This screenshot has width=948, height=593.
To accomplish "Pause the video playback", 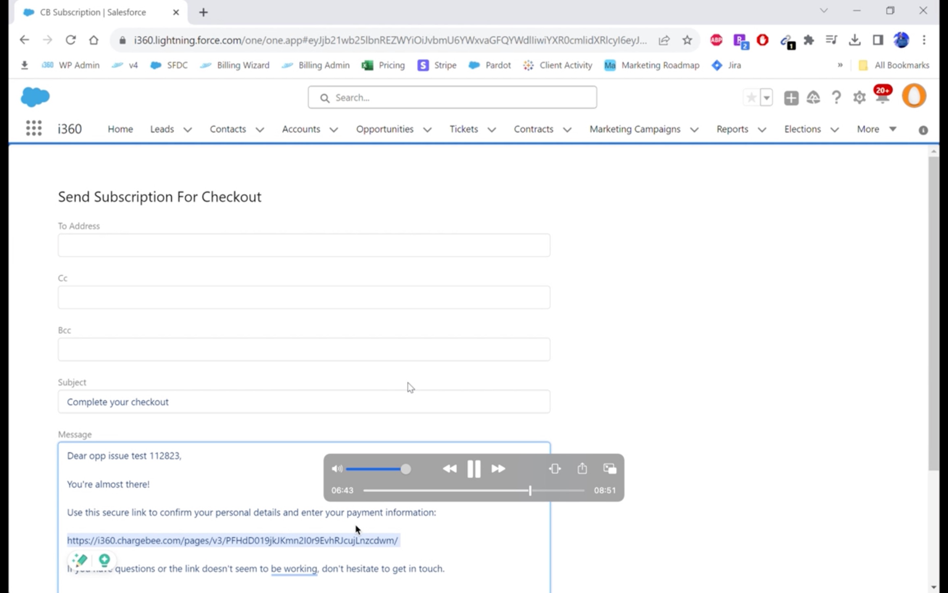I will [474, 469].
